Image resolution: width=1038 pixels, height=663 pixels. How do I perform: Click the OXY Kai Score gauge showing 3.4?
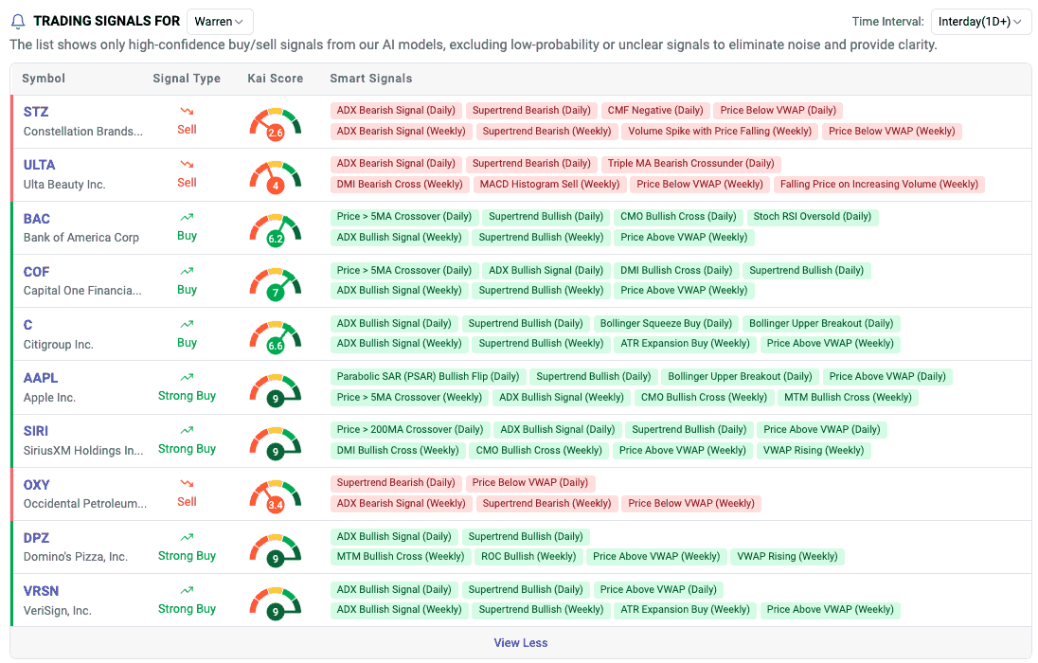click(275, 495)
